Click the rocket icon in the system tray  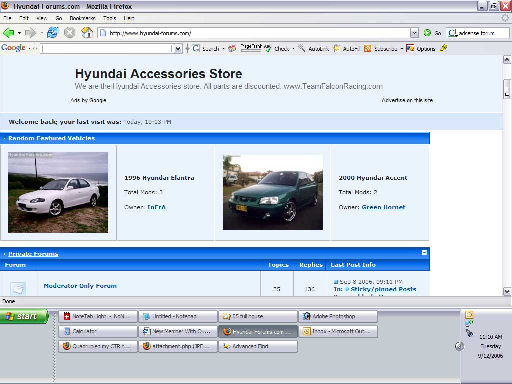(x=469, y=333)
